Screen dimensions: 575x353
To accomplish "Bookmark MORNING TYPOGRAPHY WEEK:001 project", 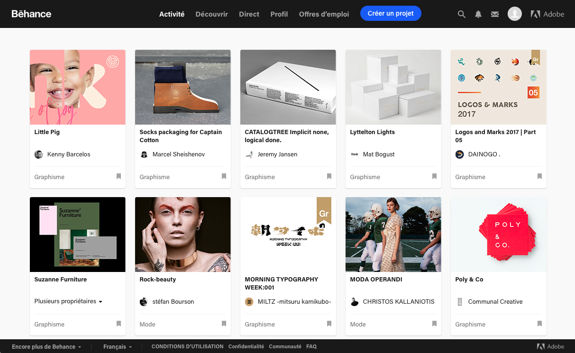I will point(329,324).
